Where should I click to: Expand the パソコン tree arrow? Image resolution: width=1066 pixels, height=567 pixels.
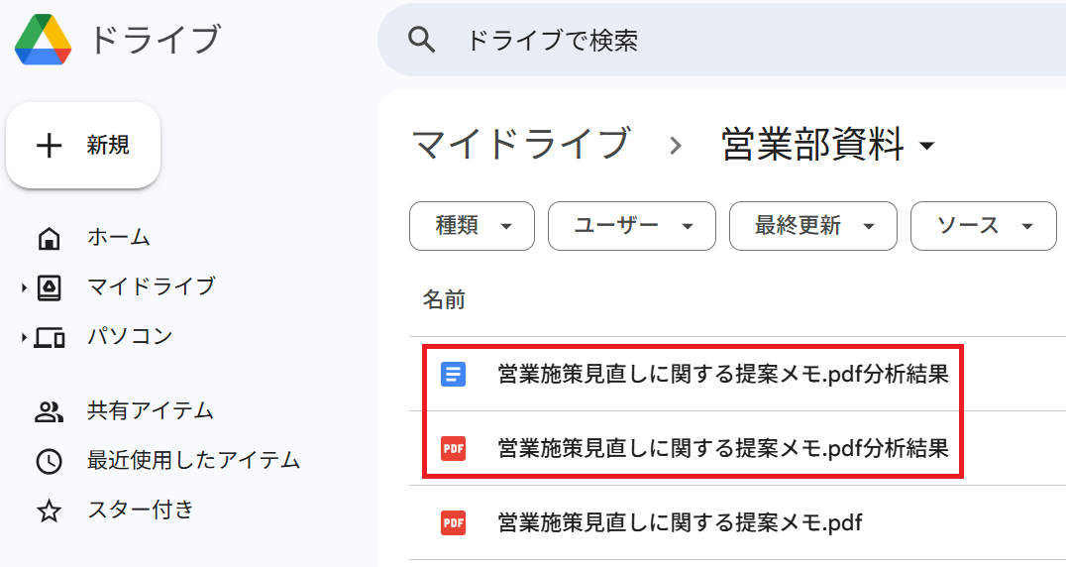(24, 338)
